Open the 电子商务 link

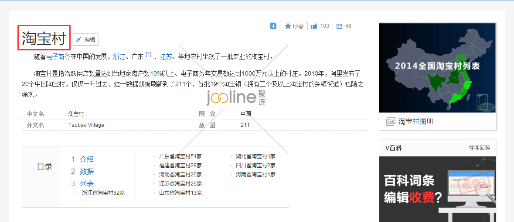pyautogui.click(x=58, y=57)
